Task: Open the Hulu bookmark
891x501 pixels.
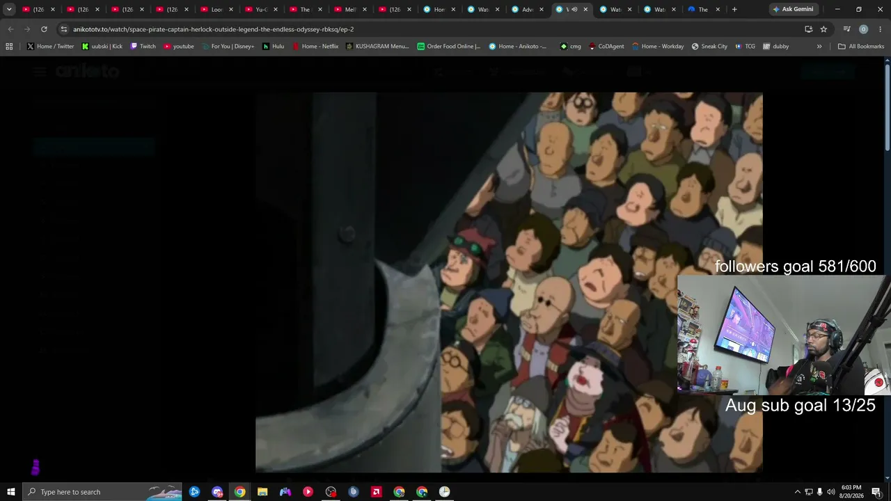Action: pos(273,47)
